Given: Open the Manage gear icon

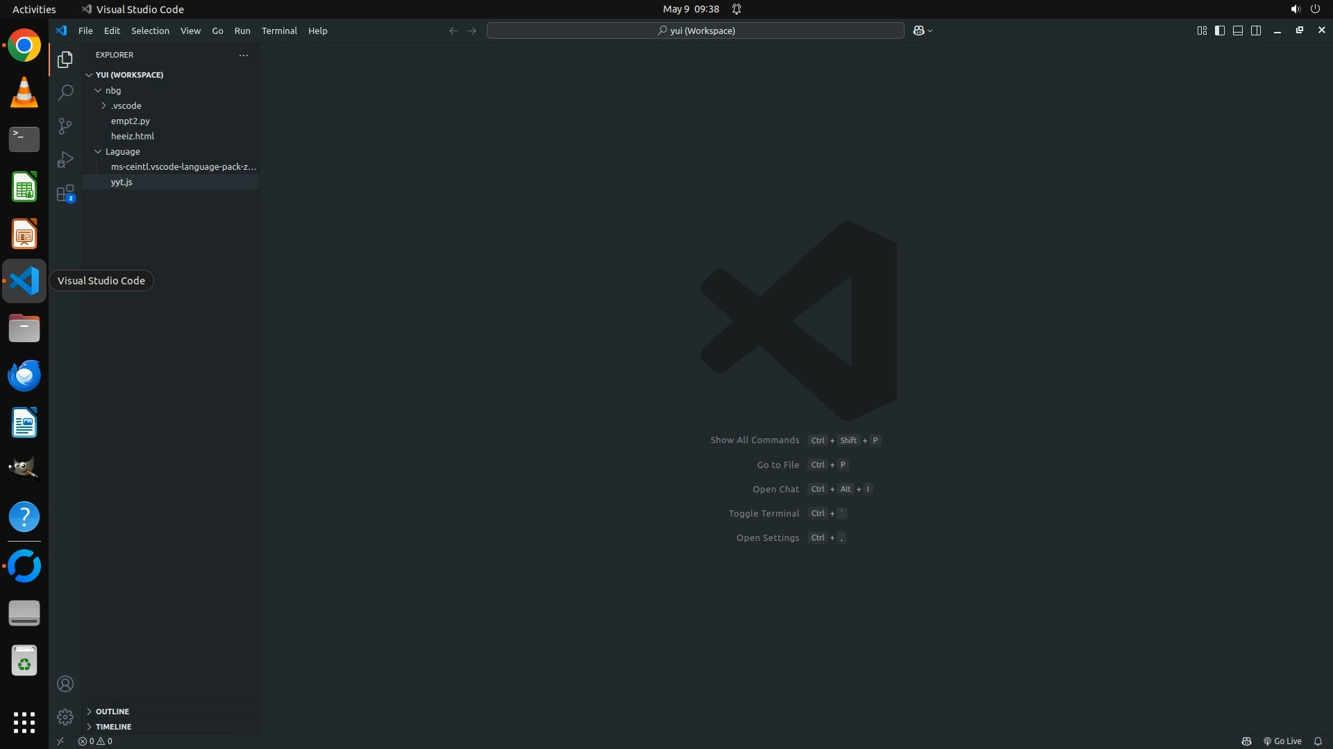Looking at the screenshot, I should tap(65, 716).
